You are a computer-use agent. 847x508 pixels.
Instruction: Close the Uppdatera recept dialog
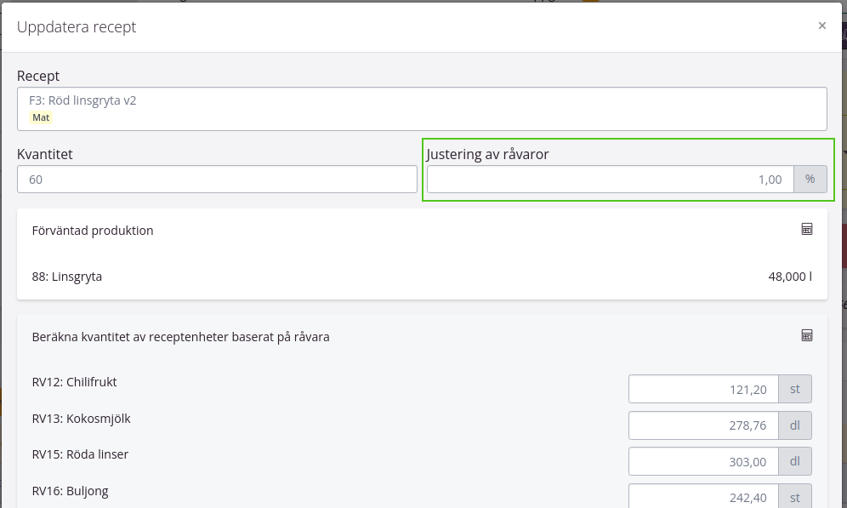tap(822, 26)
